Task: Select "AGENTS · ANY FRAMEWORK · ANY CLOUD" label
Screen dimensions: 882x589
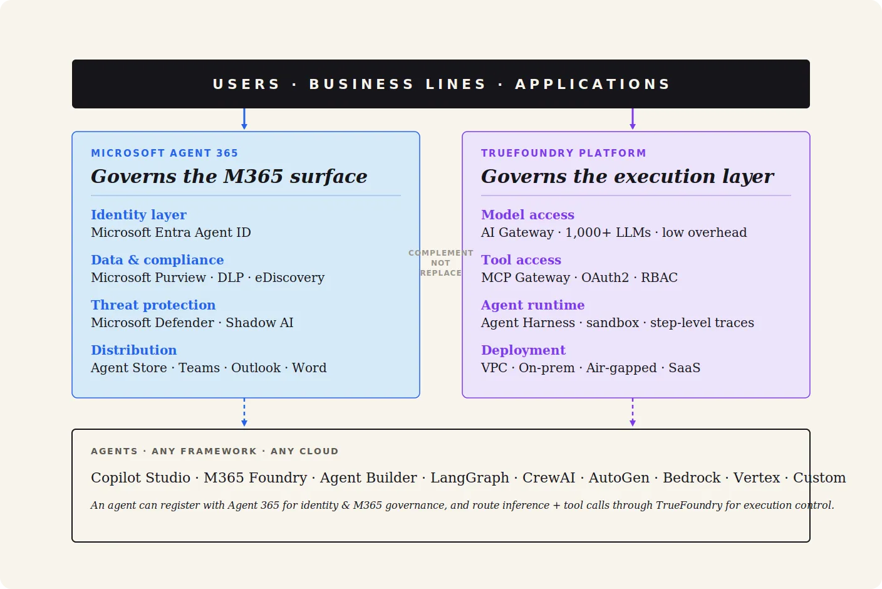Action: pyautogui.click(x=215, y=451)
